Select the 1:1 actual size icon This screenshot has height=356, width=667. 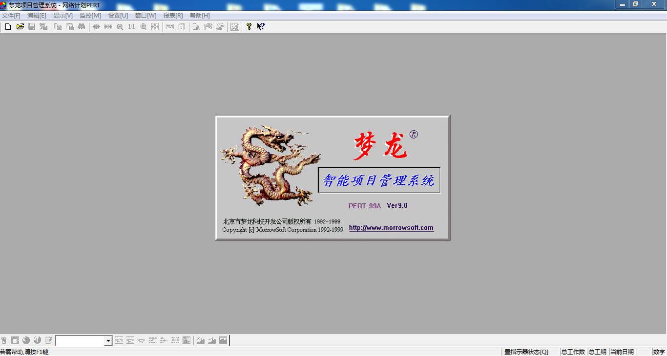click(x=131, y=27)
